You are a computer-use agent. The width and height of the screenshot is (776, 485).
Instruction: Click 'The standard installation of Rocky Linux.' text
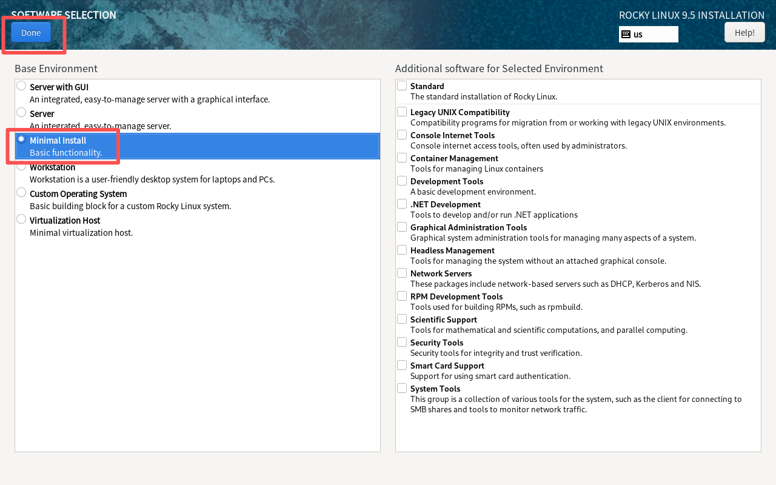pos(484,96)
